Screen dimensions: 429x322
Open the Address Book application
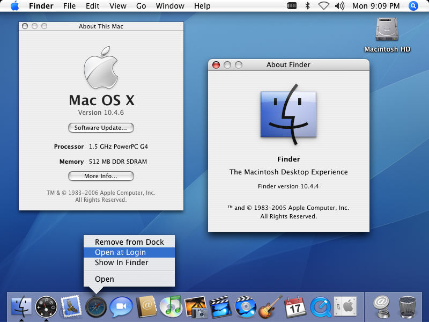point(146,306)
